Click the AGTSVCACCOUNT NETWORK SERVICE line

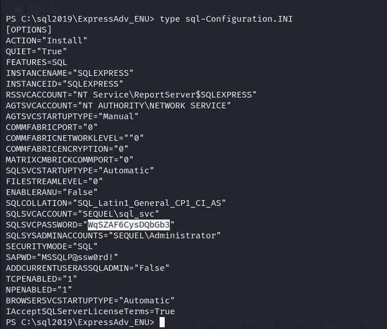118,105
